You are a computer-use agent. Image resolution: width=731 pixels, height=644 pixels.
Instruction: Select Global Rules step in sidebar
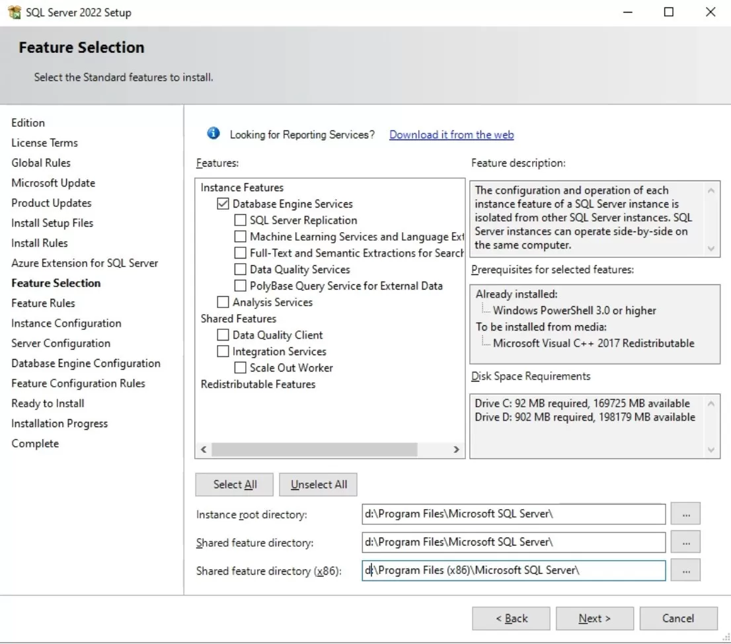(x=41, y=163)
